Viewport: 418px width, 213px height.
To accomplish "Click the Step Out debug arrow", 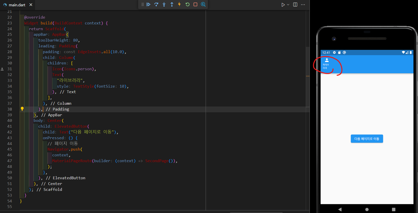I will (172, 4).
